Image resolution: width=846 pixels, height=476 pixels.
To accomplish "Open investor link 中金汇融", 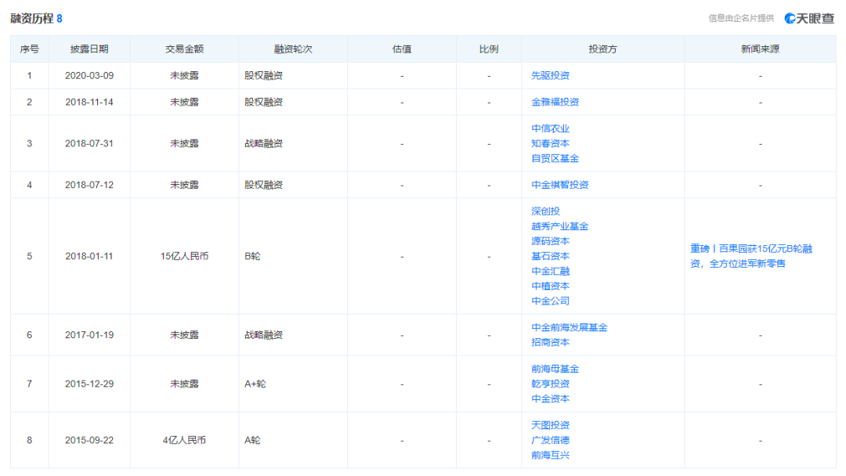I will coord(551,271).
